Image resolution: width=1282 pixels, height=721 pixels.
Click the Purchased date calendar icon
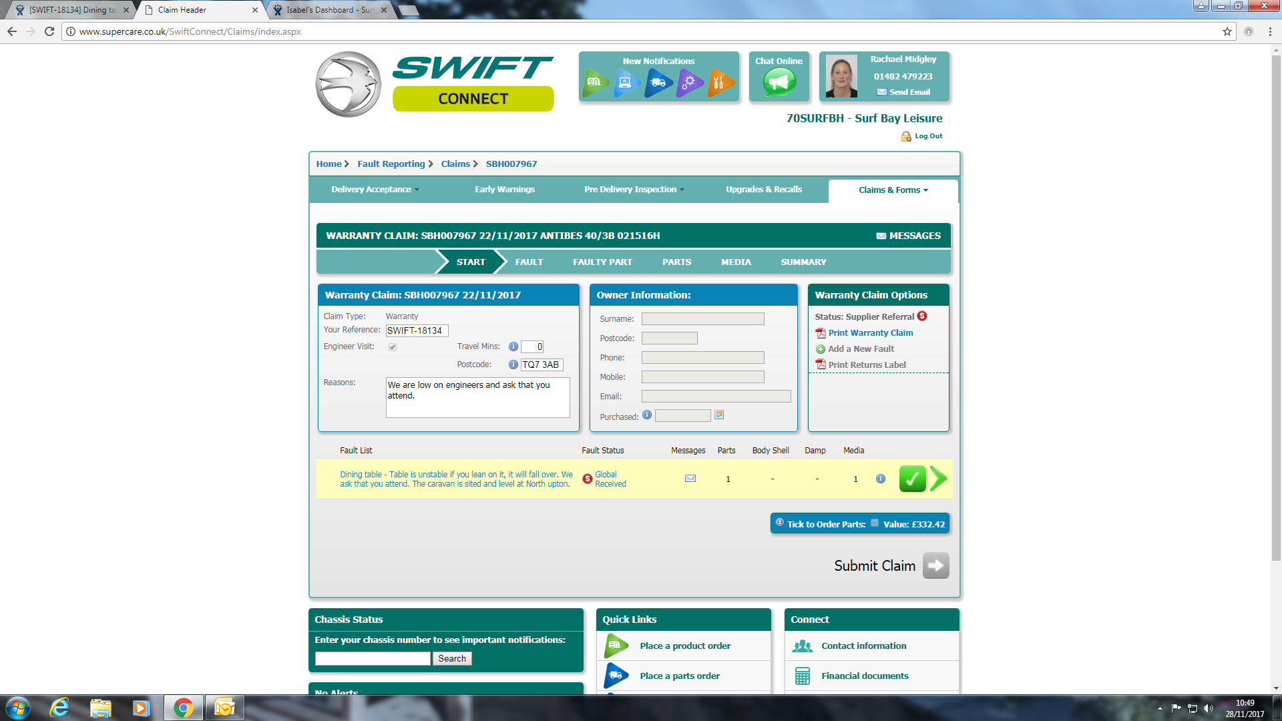pyautogui.click(x=719, y=415)
